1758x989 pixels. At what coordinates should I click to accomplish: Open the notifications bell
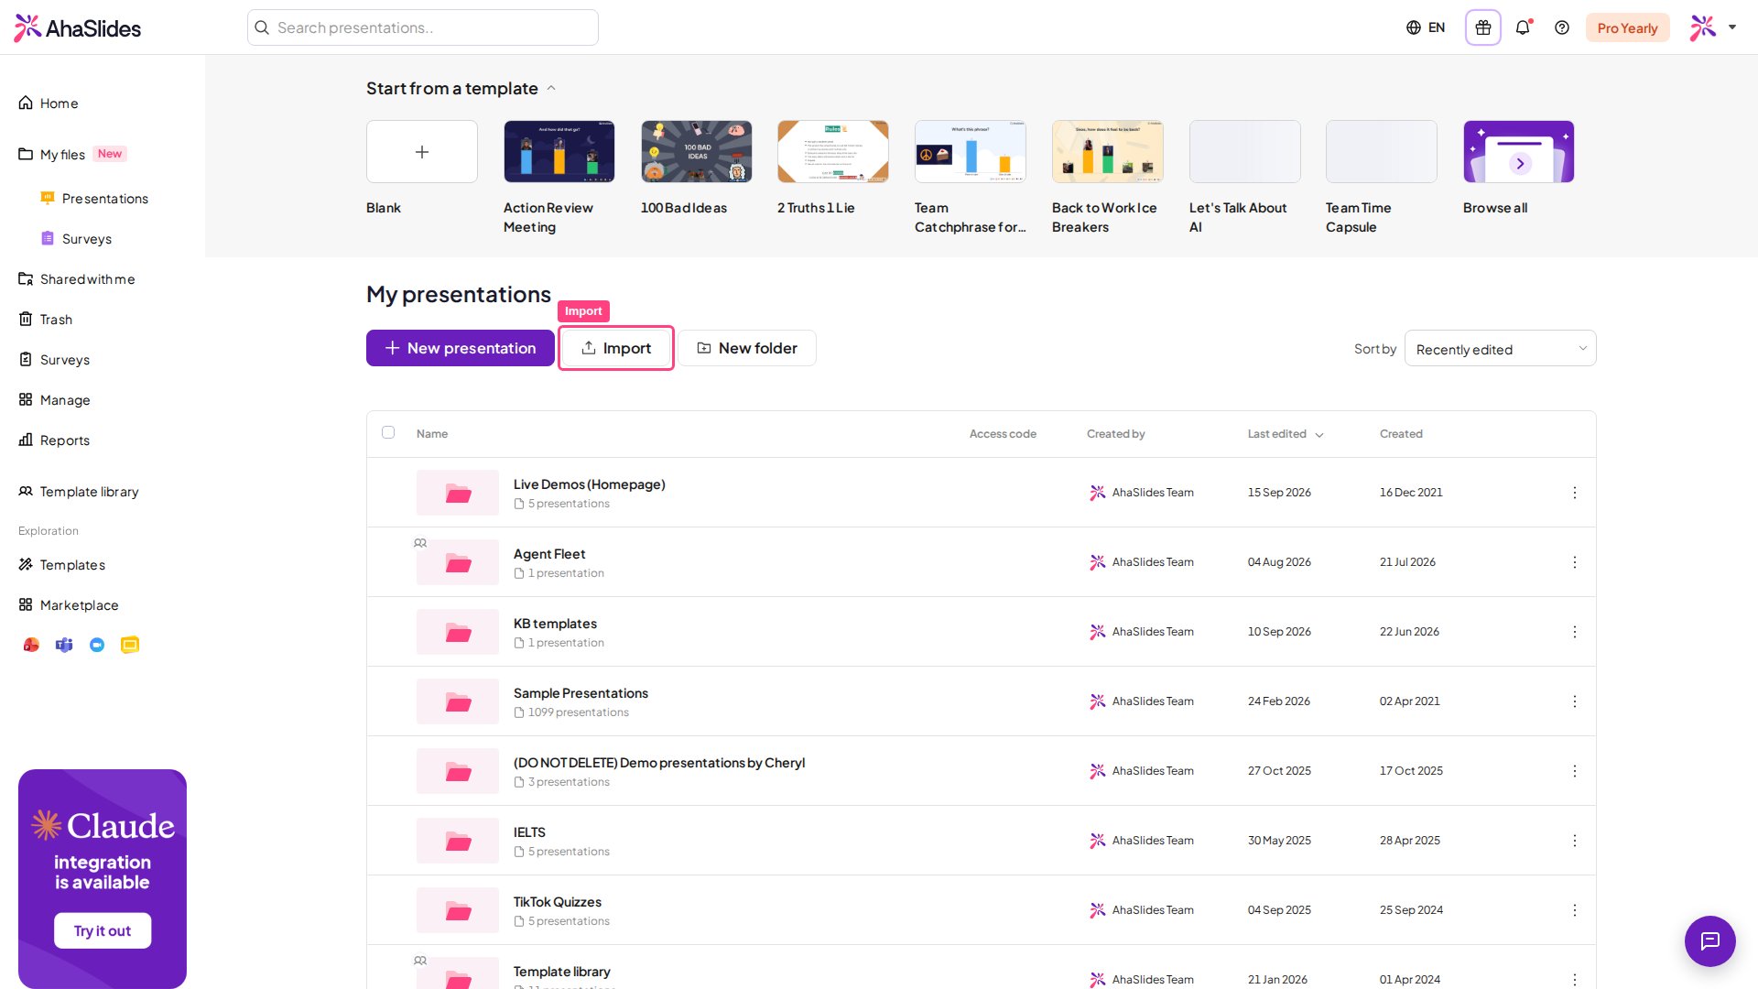click(1523, 27)
